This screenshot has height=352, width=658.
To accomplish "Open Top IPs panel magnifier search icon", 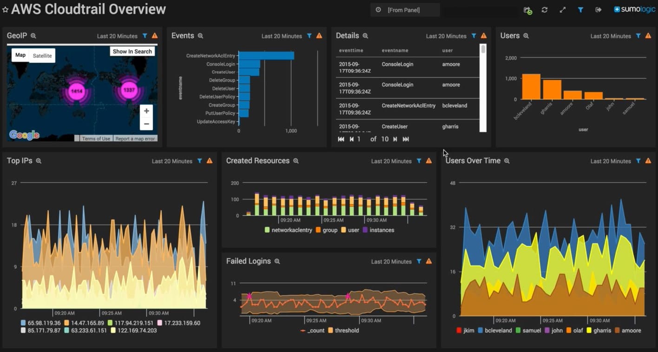I will pyautogui.click(x=39, y=161).
